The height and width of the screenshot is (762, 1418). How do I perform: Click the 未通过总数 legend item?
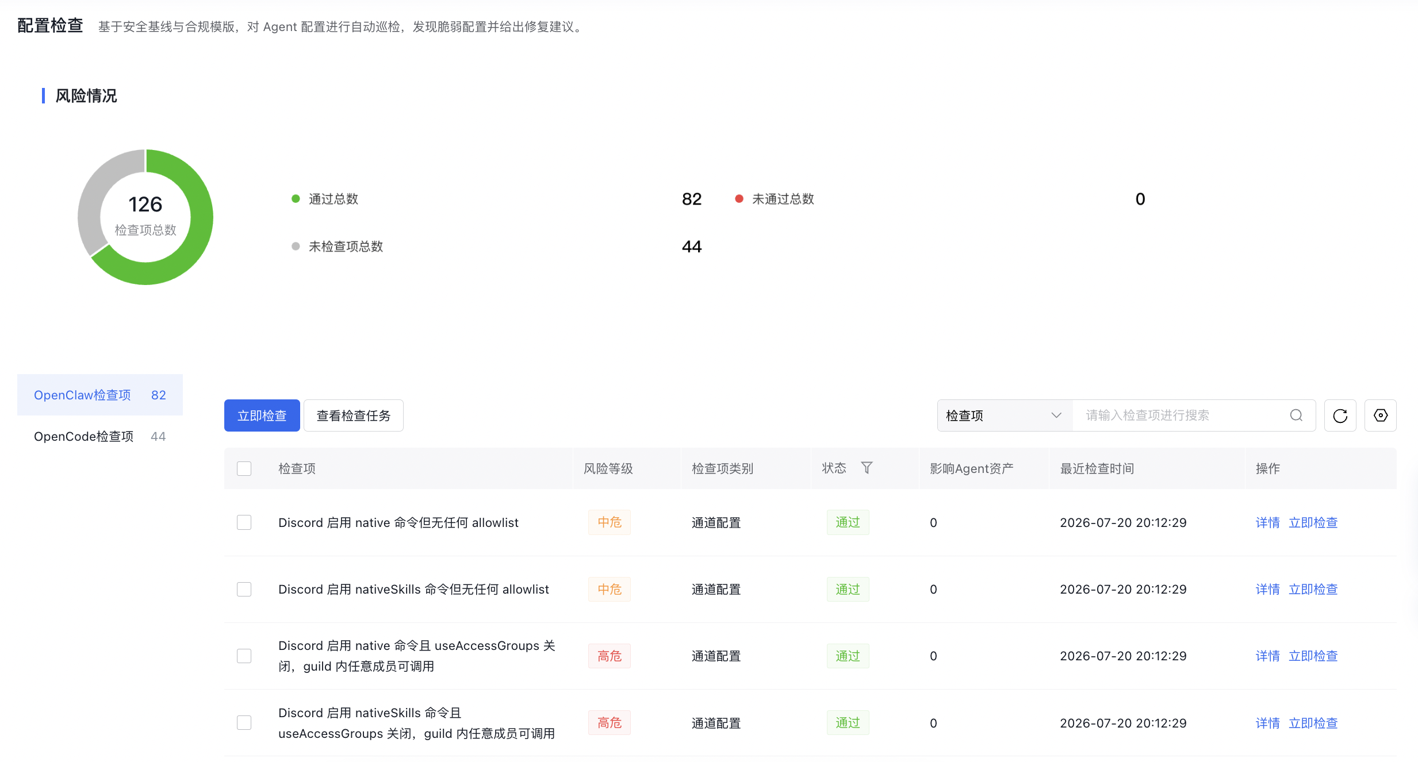click(775, 199)
